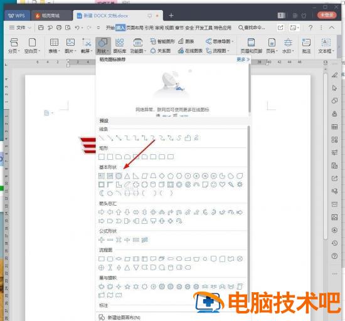Select the up arrow under 箭头总汇
Screen dimensions: 345x321
[119, 212]
